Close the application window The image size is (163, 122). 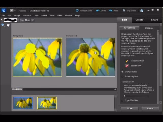158,10
